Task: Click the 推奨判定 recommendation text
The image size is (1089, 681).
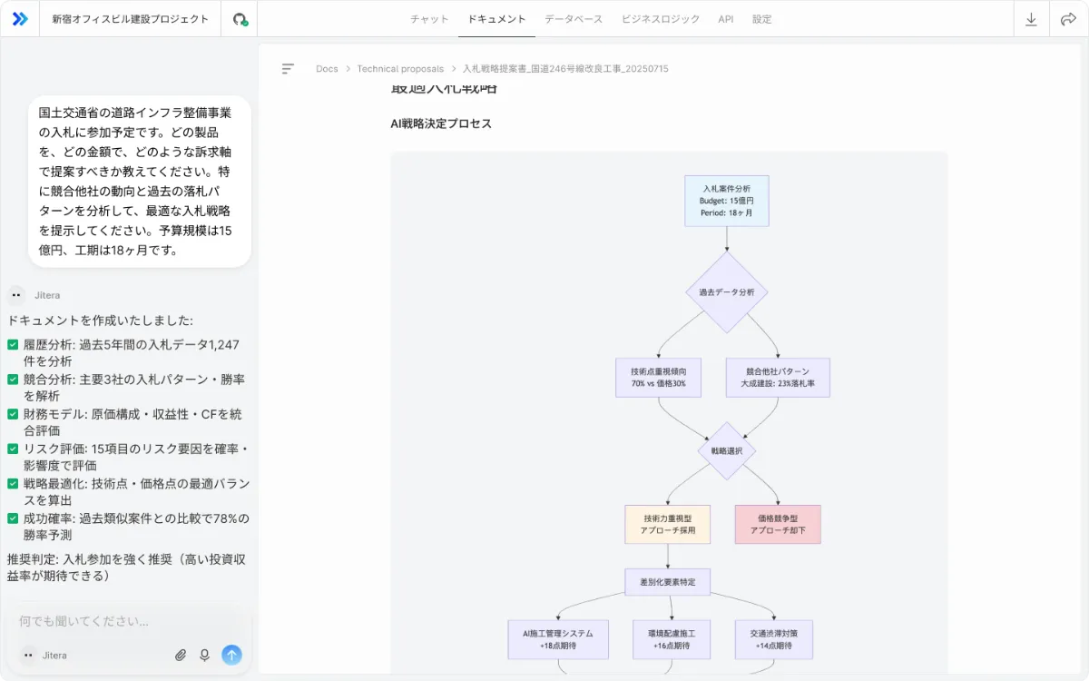Action: pyautogui.click(x=127, y=567)
